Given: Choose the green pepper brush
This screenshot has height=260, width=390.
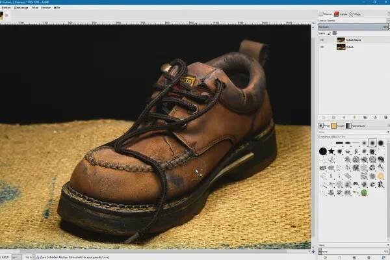Looking at the screenshot, I should [365, 193].
